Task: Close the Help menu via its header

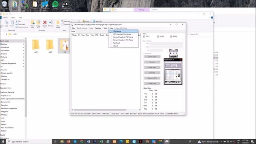Action: (x=111, y=28)
